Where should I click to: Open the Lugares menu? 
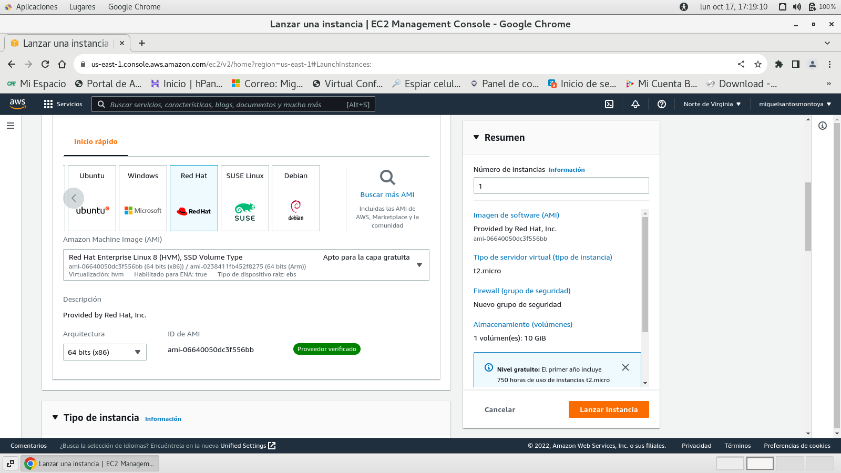pos(83,7)
